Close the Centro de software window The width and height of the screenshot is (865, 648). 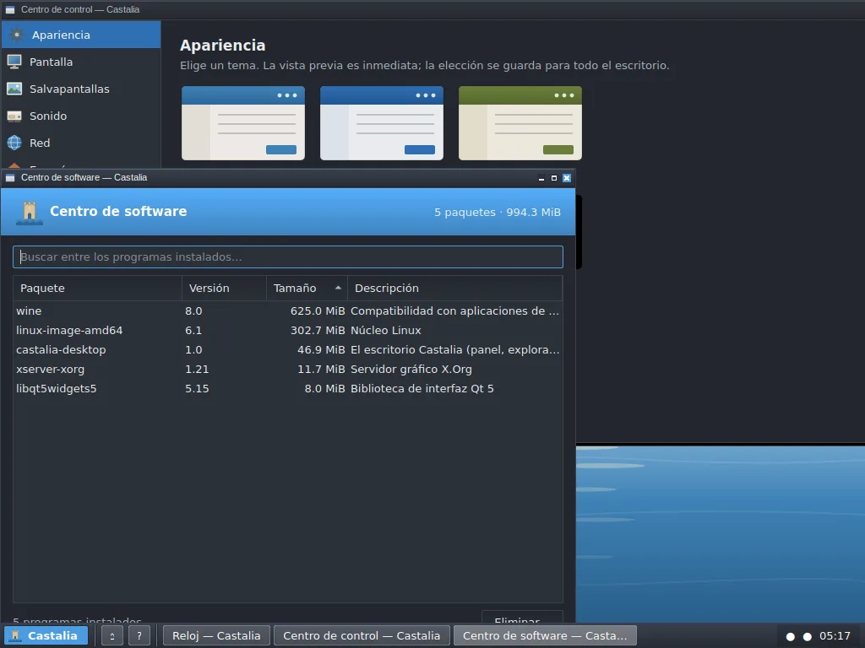pyautogui.click(x=567, y=178)
